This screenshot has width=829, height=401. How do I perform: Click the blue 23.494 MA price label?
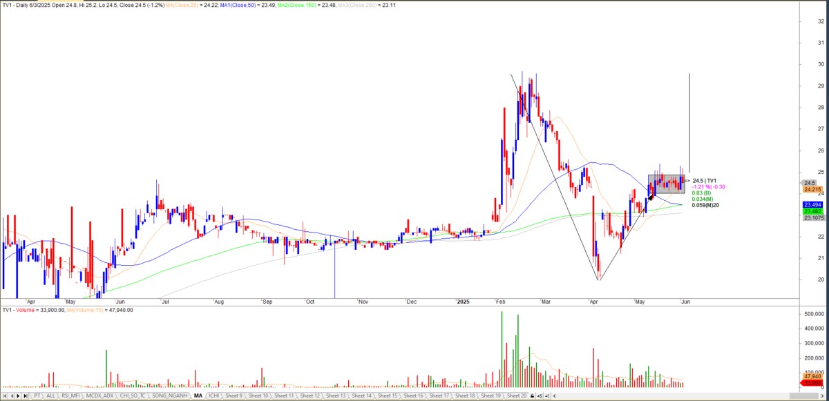[811, 205]
